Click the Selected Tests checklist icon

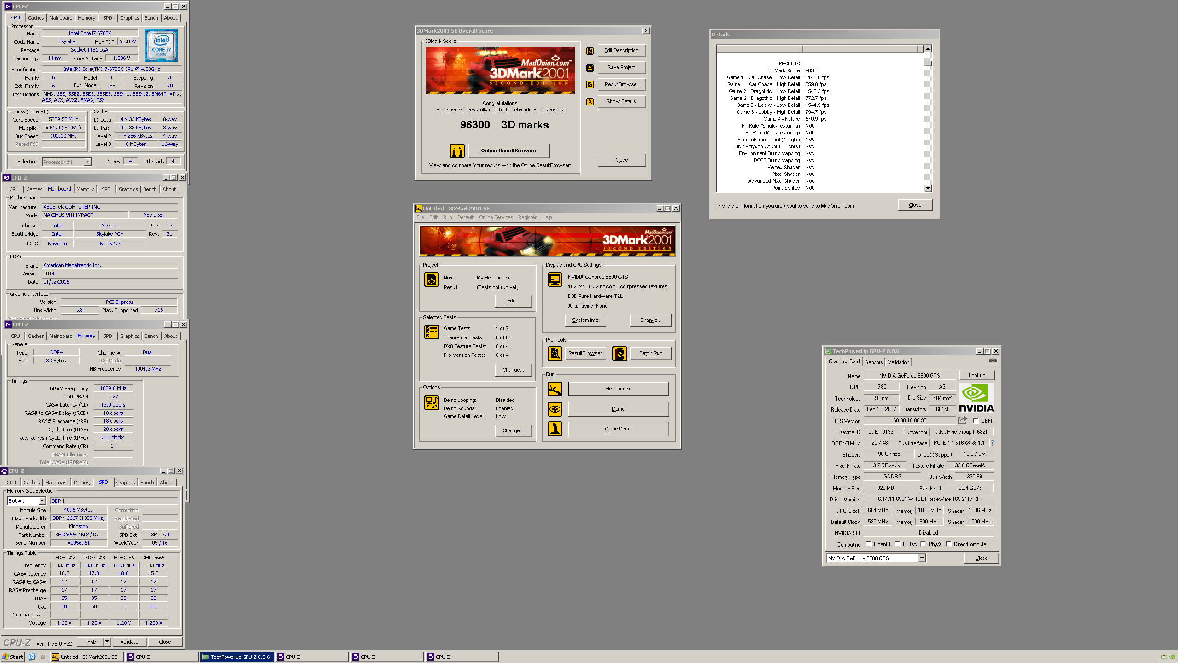(431, 332)
